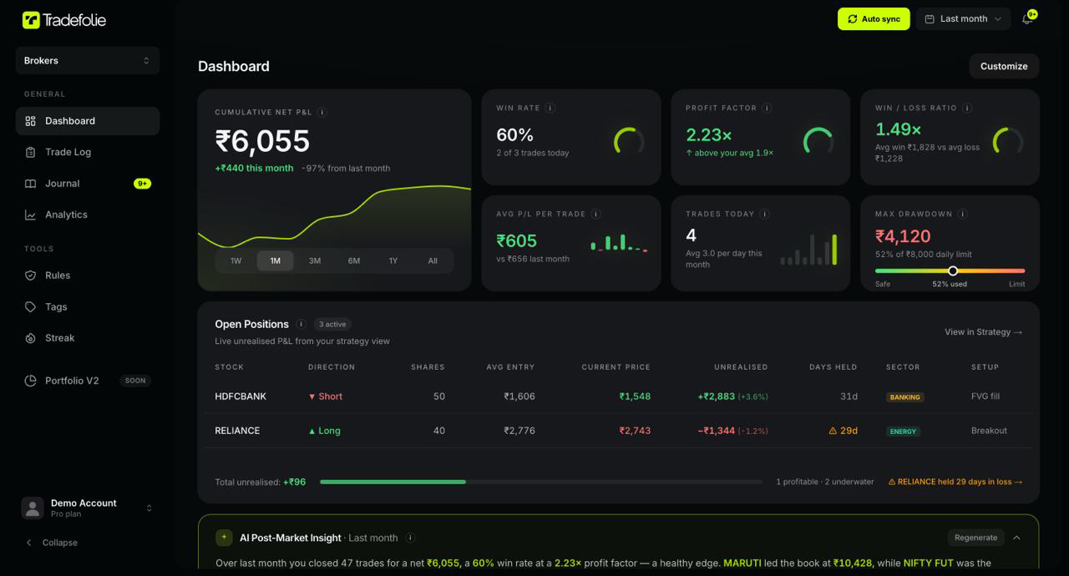1069x576 pixels.
Task: Click the ENERGY sector tag
Action: point(904,432)
